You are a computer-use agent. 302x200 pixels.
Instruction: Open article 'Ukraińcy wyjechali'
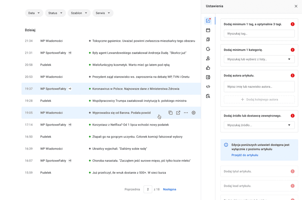[120, 149]
